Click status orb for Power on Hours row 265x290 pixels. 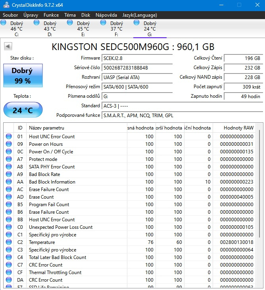(x=9, y=144)
